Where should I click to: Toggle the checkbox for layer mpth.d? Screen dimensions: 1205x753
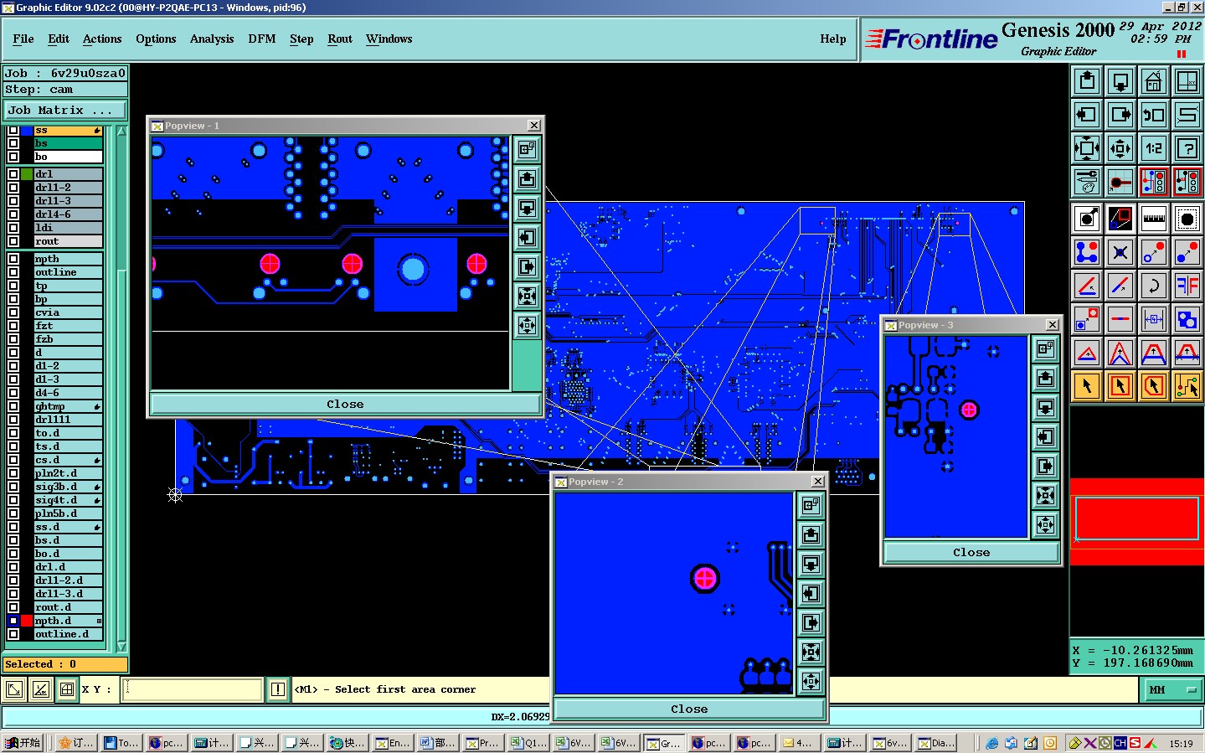[13, 621]
